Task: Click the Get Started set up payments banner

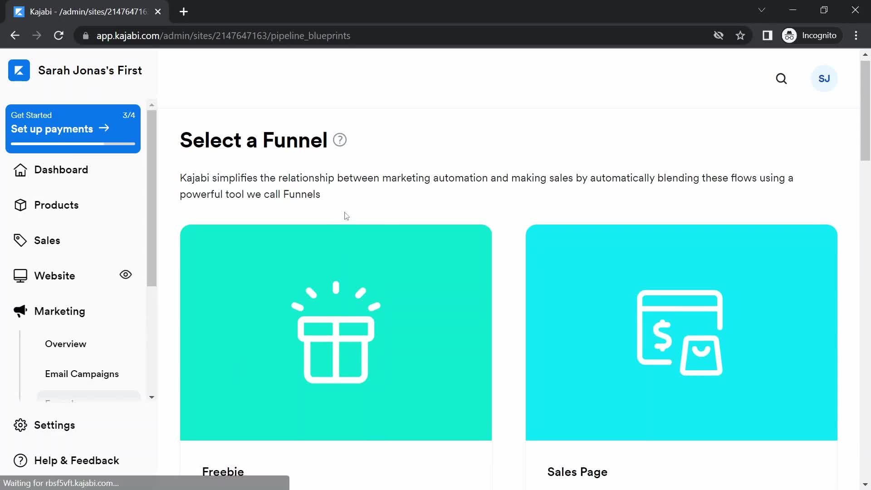Action: (x=73, y=129)
